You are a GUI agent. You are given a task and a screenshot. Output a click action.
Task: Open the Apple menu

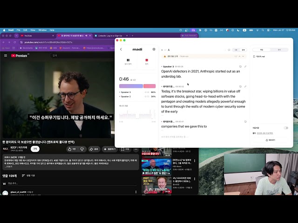4,30
